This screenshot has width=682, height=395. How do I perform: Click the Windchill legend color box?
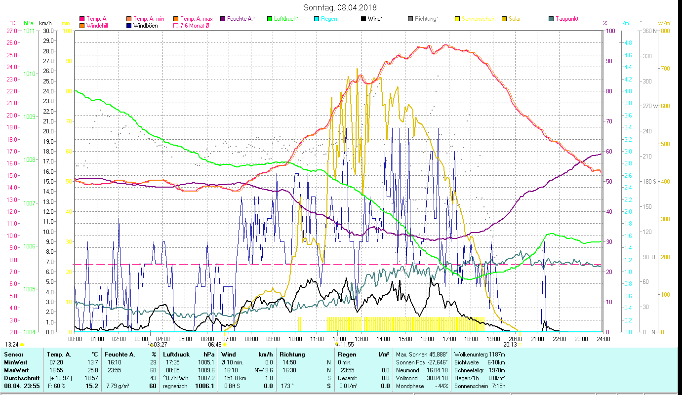pyautogui.click(x=82, y=25)
